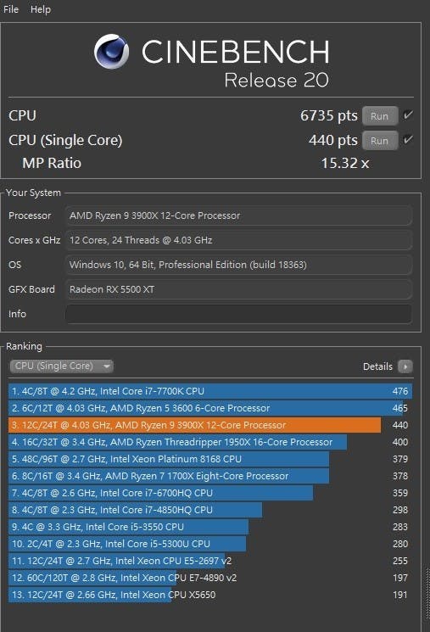Select the Threadripper 1950X ranking row
This screenshot has height=632, width=430.
pyautogui.click(x=210, y=442)
